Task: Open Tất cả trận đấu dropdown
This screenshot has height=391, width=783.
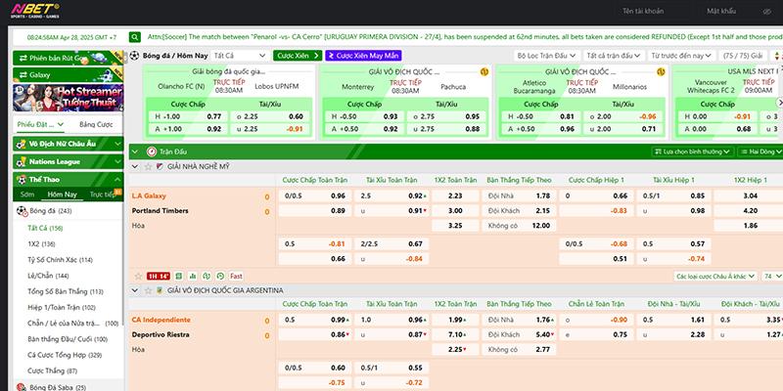Action: tap(614, 56)
